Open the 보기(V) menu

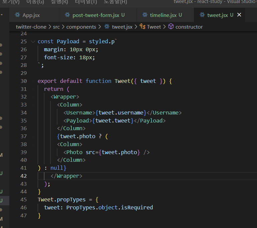11,2
